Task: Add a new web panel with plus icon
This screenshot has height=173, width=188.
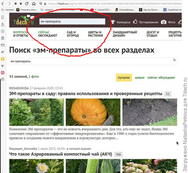Action: pyautogui.click(x=3, y=79)
